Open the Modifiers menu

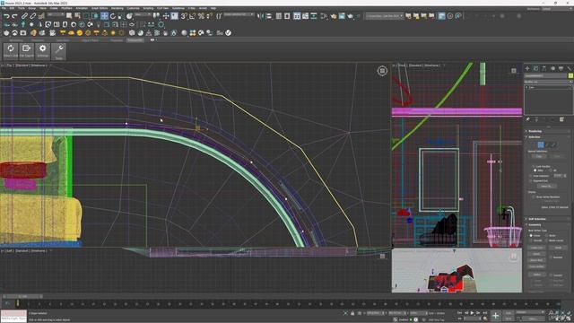[66, 8]
